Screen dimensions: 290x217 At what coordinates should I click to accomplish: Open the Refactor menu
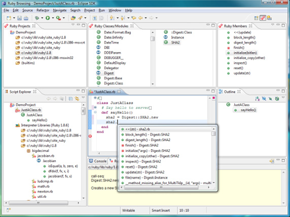(x=43, y=10)
